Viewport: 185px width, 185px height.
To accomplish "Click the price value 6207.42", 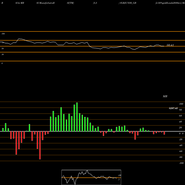I will tap(173, 108).
